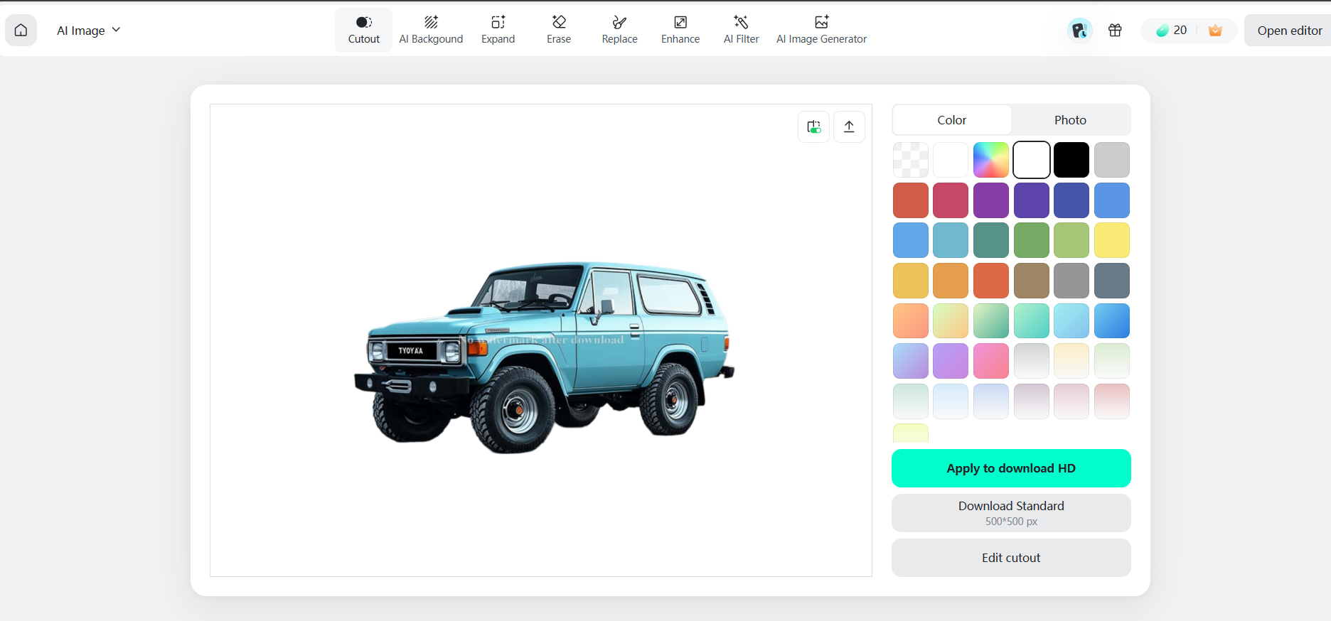The width and height of the screenshot is (1331, 621).
Task: Select the Cutout tool
Action: point(363,31)
